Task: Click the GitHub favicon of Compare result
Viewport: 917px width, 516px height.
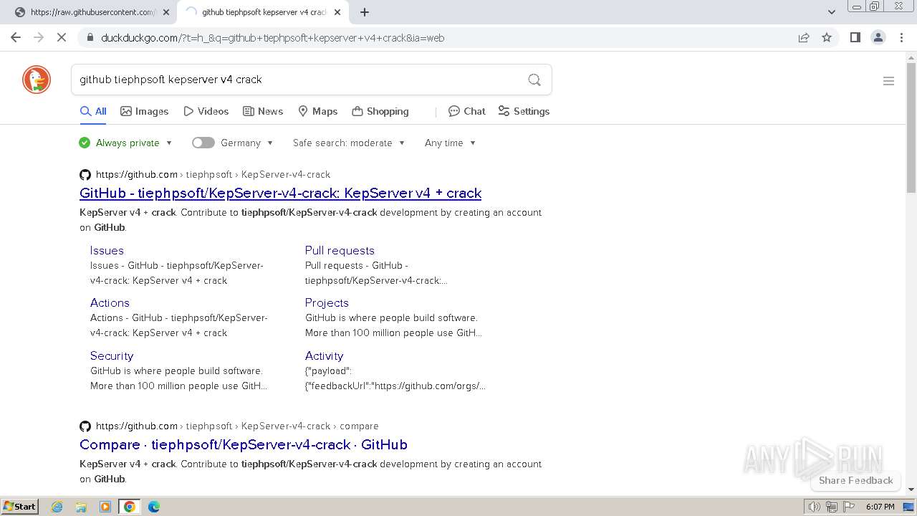Action: [85, 426]
